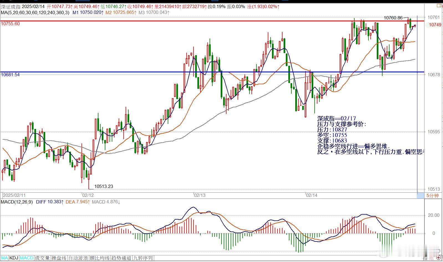443x262 pixels.
Task: Click the pink 组 label next to the plus icon
Action: (432, 258)
